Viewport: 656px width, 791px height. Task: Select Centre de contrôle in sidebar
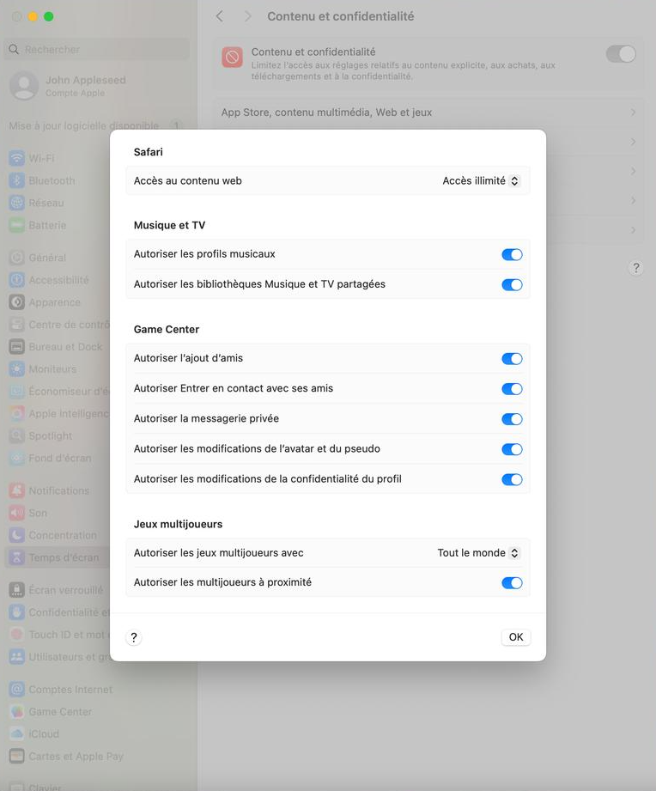coord(58,325)
